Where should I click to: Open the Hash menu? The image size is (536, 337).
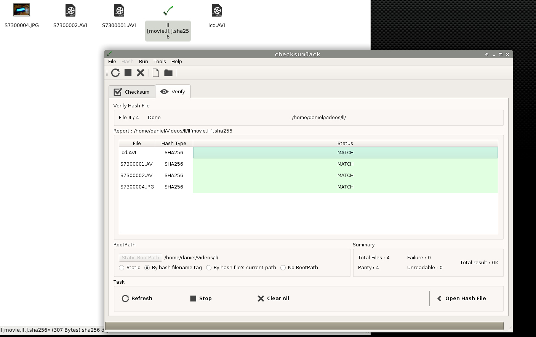point(128,61)
